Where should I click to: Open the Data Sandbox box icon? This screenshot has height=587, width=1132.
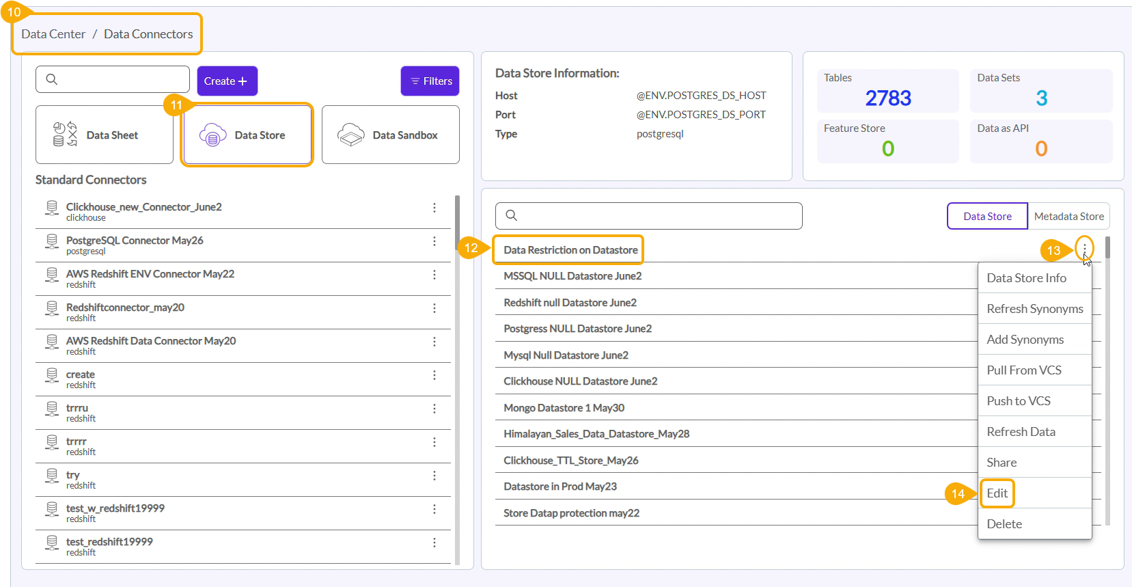click(351, 135)
